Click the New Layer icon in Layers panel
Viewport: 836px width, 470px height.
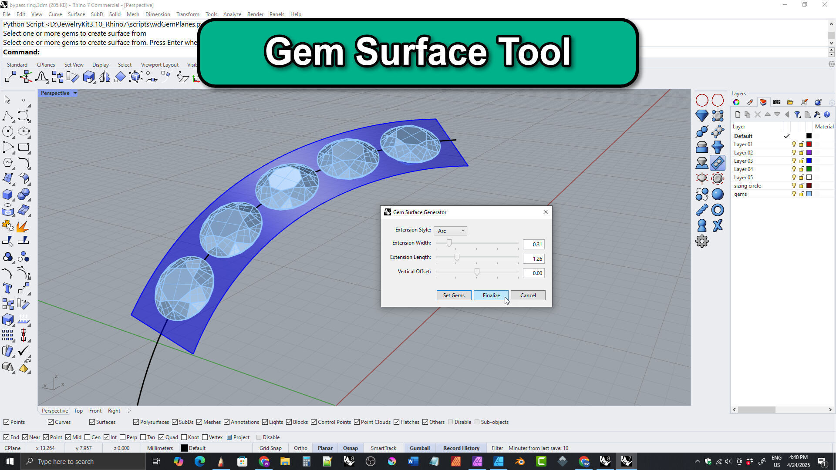737,114
